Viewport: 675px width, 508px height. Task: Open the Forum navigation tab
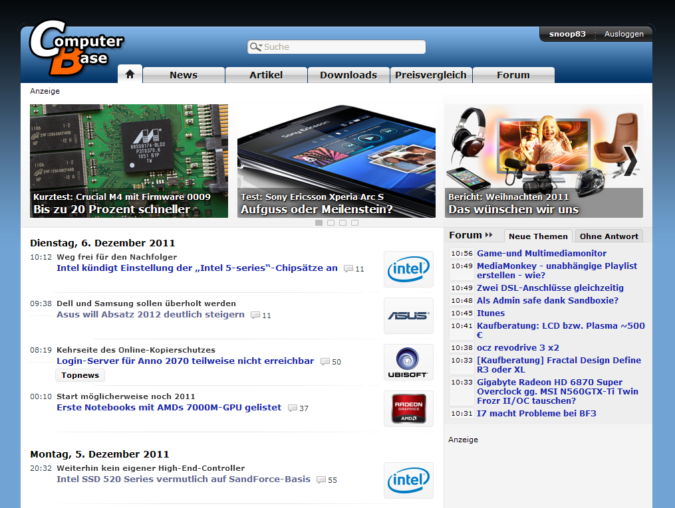tap(513, 75)
